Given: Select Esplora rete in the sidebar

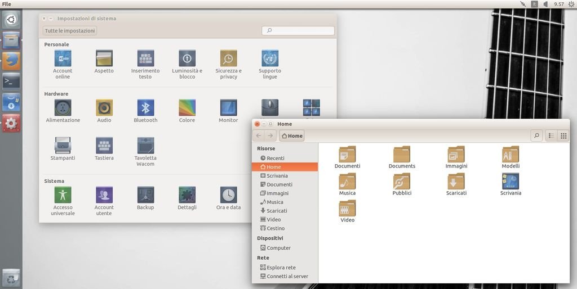Looking at the screenshot, I should pos(281,268).
